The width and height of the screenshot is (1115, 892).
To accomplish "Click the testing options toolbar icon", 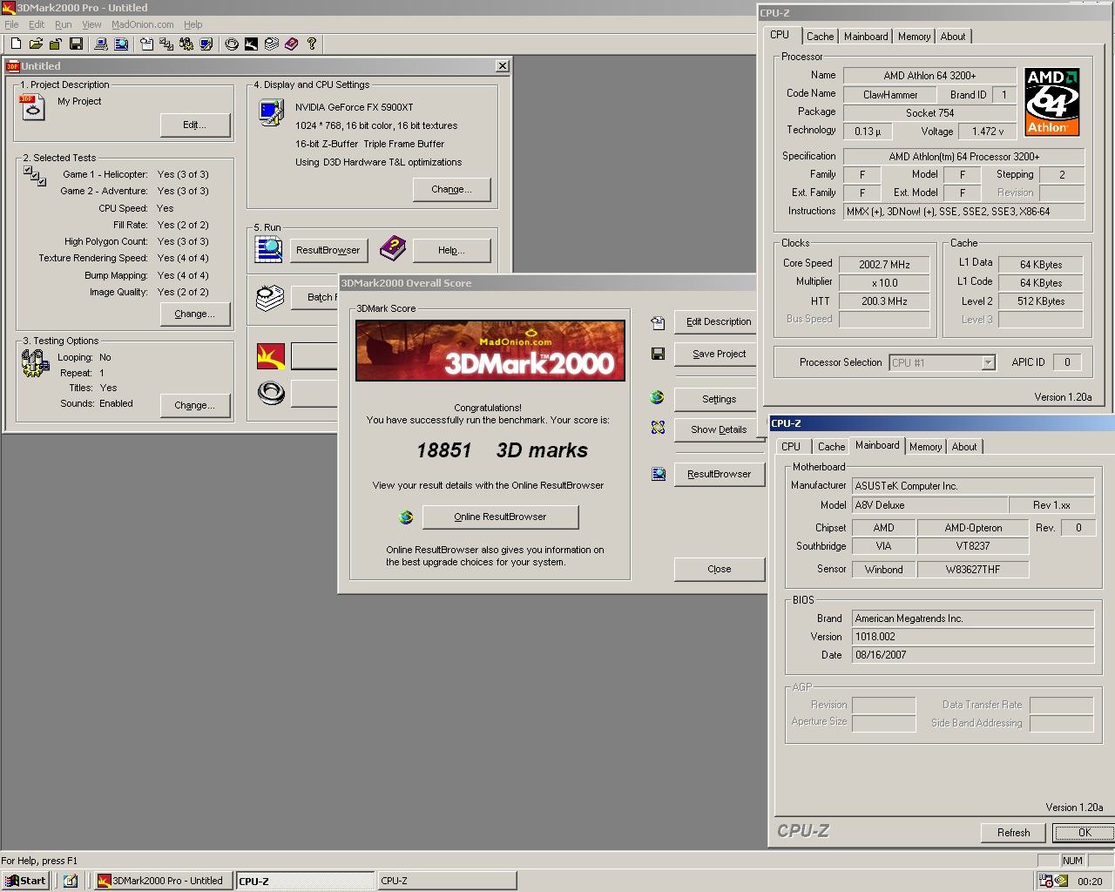I will pyautogui.click(x=186, y=44).
